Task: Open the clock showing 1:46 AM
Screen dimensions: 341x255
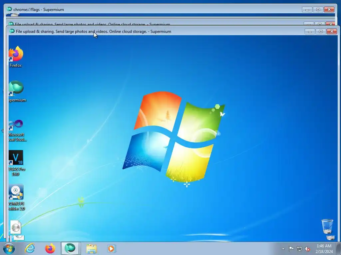Action: (324, 249)
